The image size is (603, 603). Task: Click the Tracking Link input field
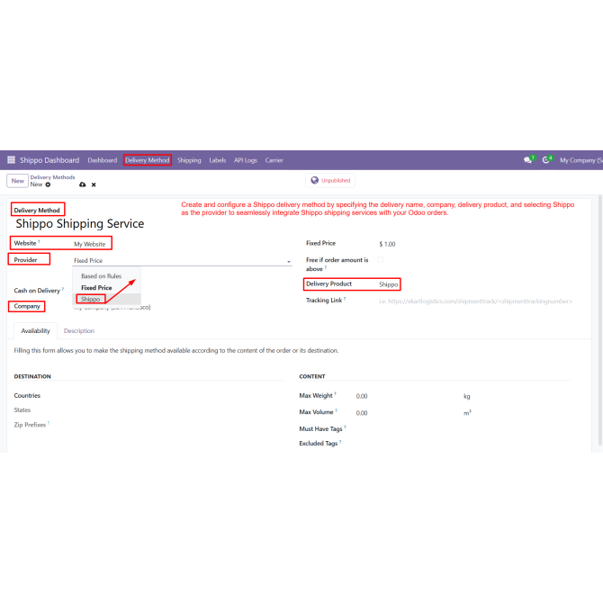(475, 301)
